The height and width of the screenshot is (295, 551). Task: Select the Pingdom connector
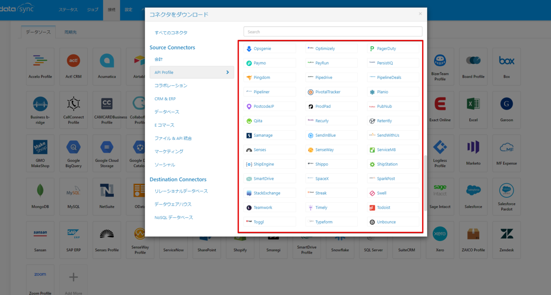tap(270, 78)
